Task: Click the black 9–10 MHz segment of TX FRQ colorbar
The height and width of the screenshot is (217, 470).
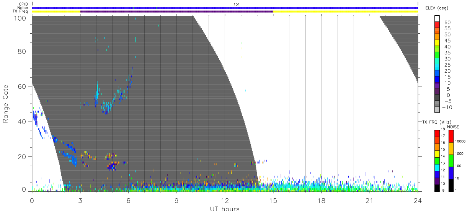Action: point(437,188)
